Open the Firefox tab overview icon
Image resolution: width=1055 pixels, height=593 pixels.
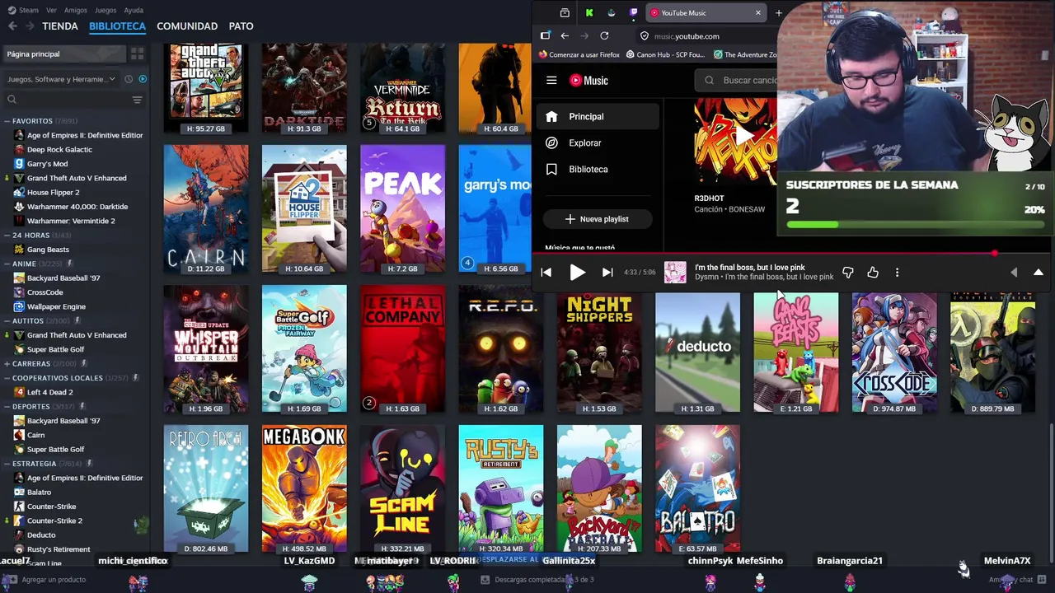pos(565,12)
